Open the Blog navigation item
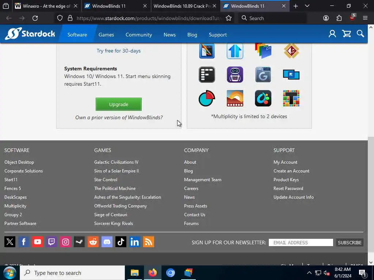The image size is (374, 280). pyautogui.click(x=192, y=35)
